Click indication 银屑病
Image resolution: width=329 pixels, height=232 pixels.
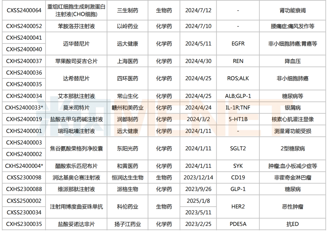[292, 107]
